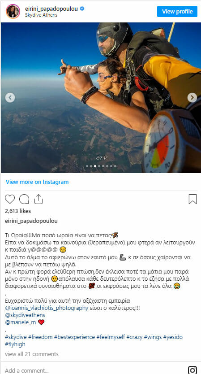Go to the next photo arrow

pyautogui.click(x=192, y=98)
